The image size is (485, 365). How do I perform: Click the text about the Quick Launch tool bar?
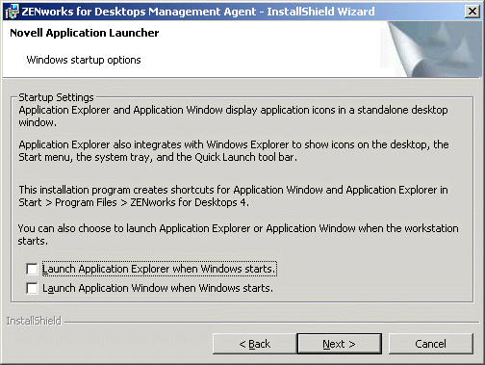pos(234,151)
